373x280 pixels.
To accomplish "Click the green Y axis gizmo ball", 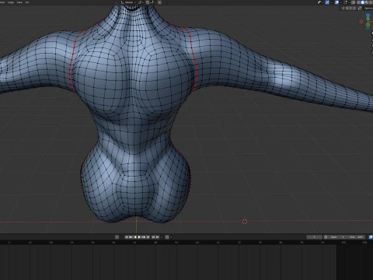I will tap(368, 24).
